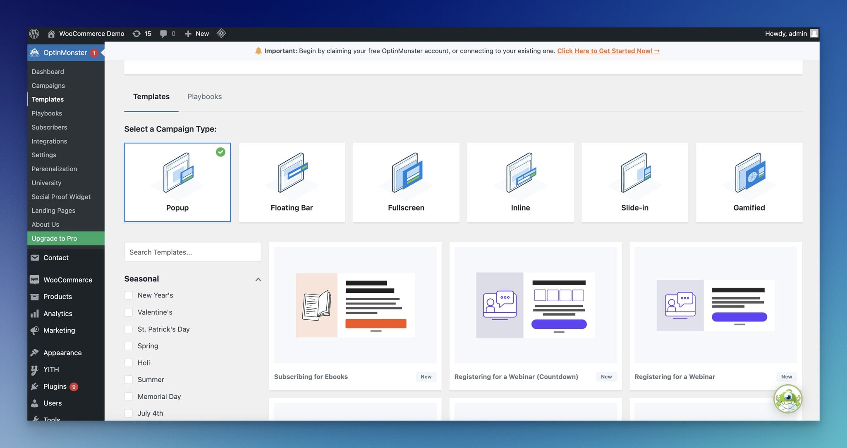Image resolution: width=847 pixels, height=448 pixels.
Task: Click the admin avatar icon
Action: pyautogui.click(x=814, y=34)
